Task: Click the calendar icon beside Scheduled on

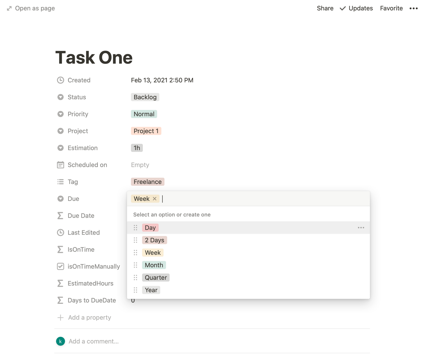Action: click(x=60, y=165)
